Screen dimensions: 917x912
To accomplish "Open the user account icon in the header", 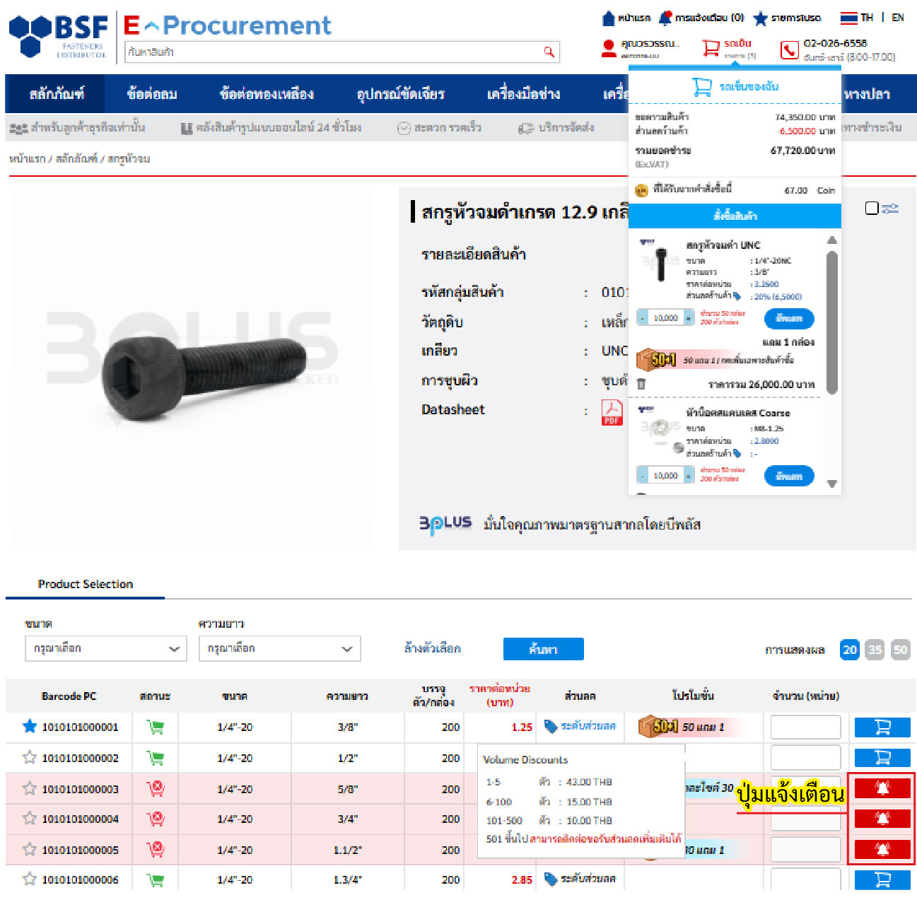I will [x=608, y=49].
